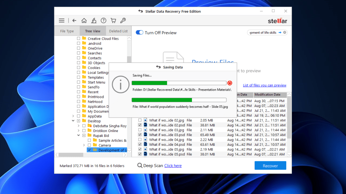Stop saving with the red stop icon

point(230,83)
